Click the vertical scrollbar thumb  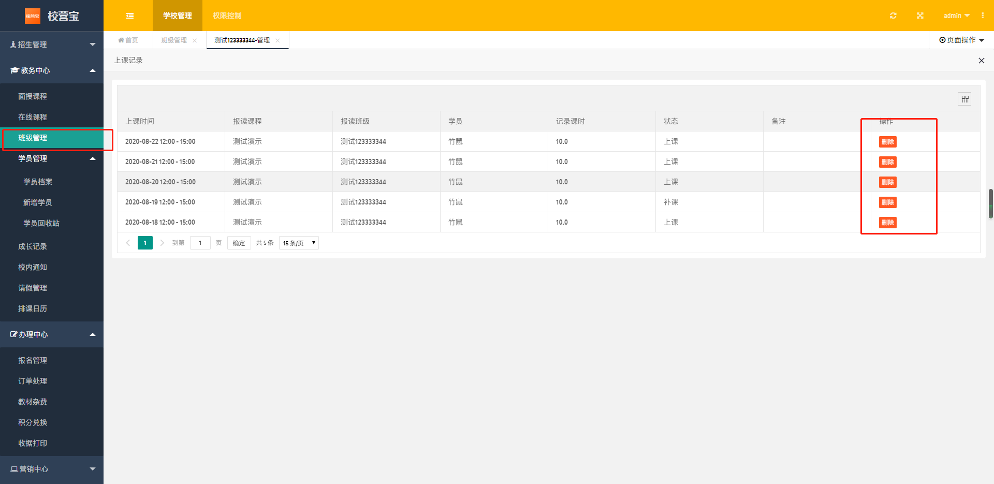tap(991, 203)
